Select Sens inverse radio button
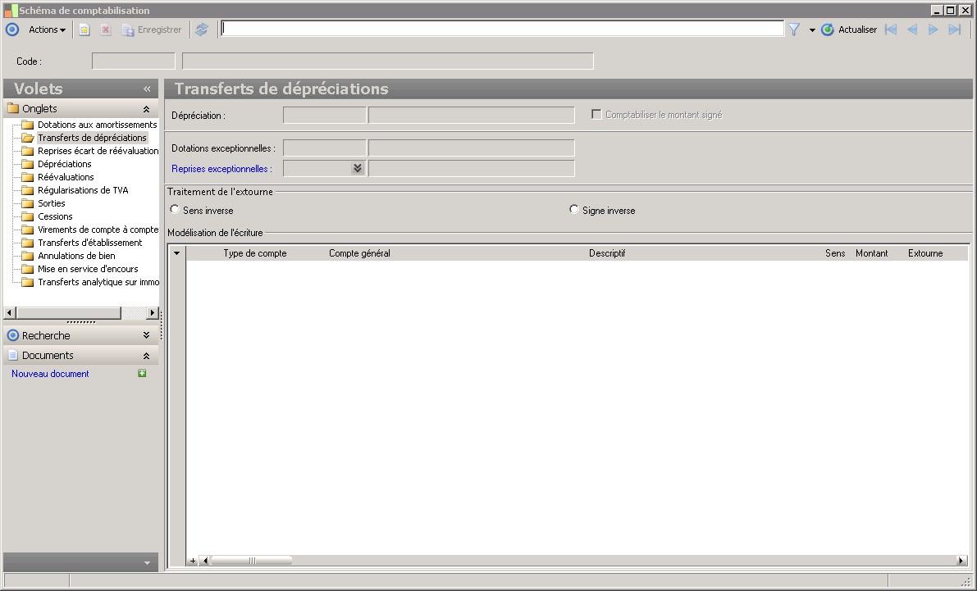The height and width of the screenshot is (591, 977). [x=175, y=210]
